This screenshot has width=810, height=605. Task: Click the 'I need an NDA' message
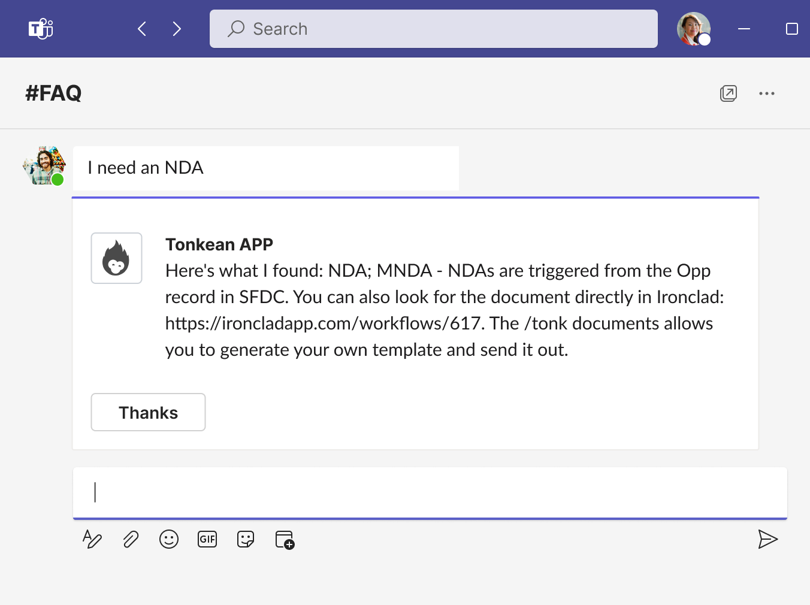pyautogui.click(x=146, y=168)
